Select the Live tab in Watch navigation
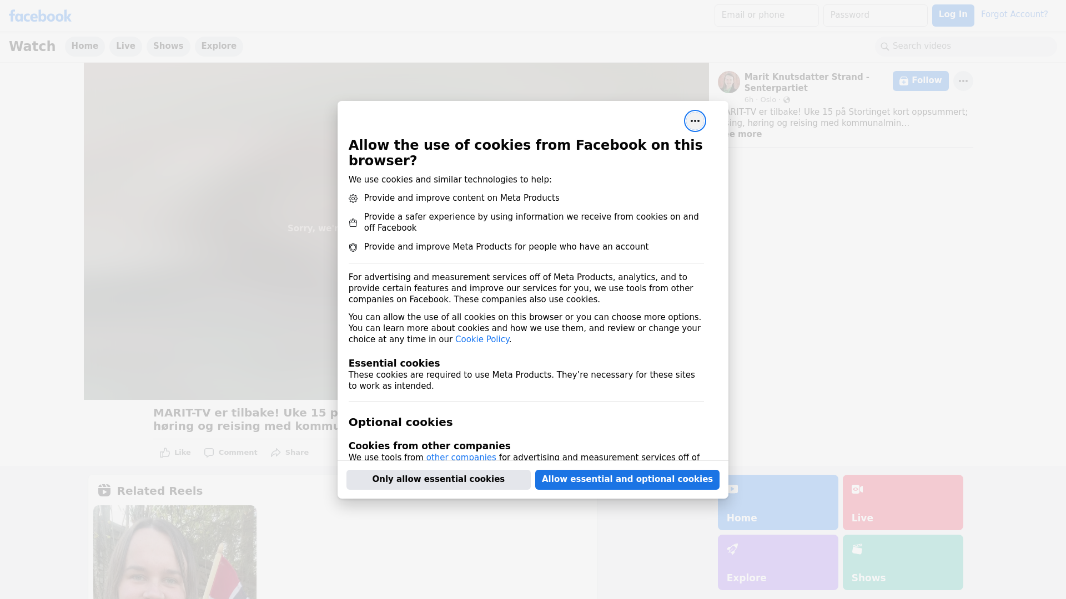 [125, 47]
